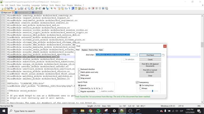Click the Find binoculars icon

(44, 9)
